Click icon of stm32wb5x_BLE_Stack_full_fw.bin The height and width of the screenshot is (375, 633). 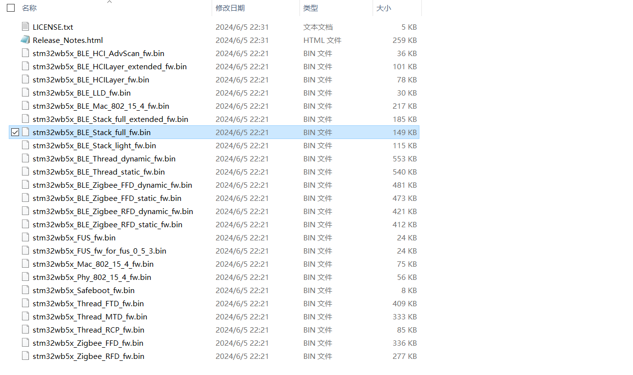click(25, 132)
